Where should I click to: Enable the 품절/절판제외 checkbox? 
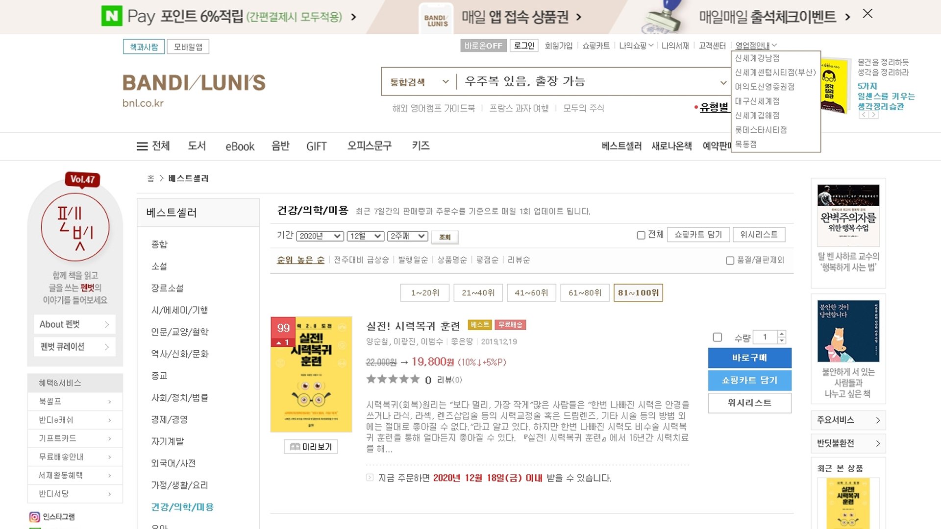730,261
